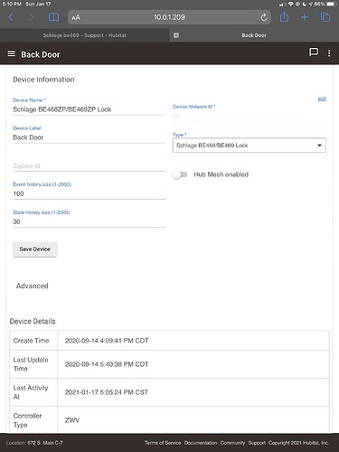This screenshot has width=339, height=452.
Task: Reload the page in address bar
Action: pos(264,17)
